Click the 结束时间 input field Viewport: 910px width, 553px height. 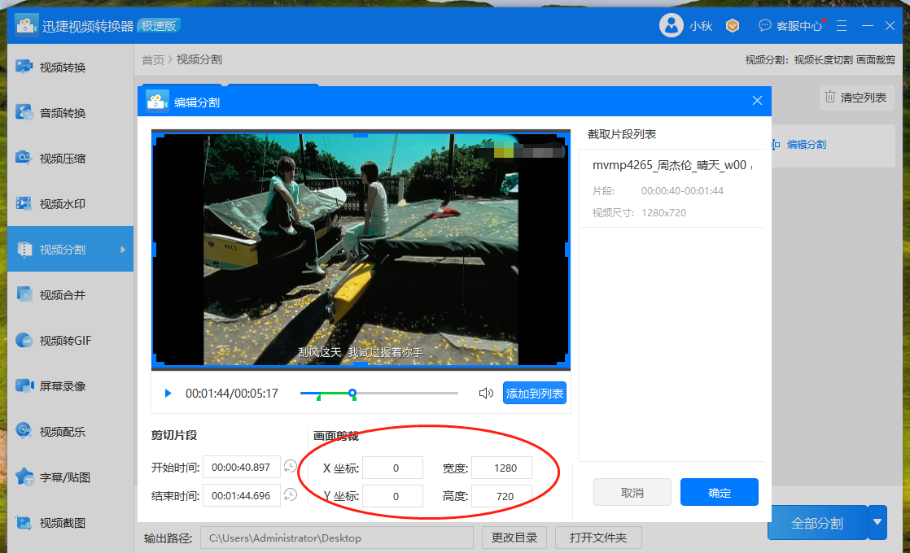pos(242,495)
